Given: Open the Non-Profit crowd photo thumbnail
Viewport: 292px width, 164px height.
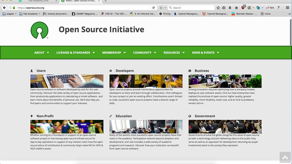Looking at the screenshot, I should [x=67, y=126].
